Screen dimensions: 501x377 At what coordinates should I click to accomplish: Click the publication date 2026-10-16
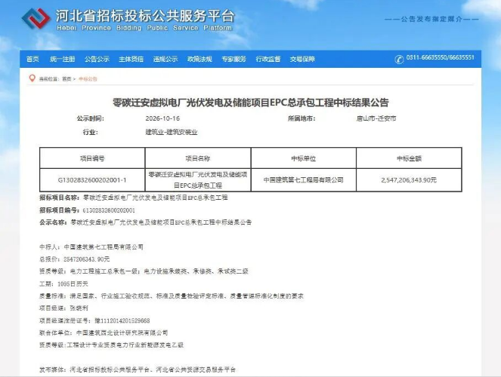[x=162, y=118]
